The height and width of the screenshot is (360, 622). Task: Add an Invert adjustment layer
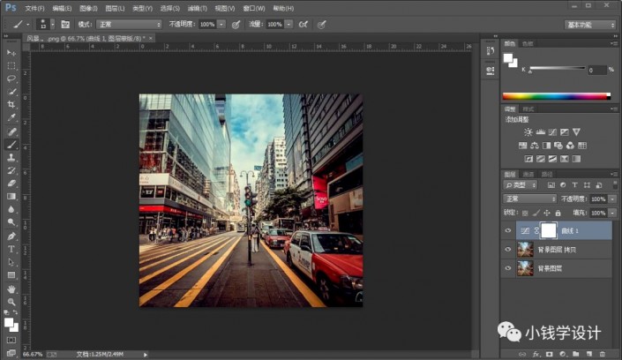(x=528, y=159)
